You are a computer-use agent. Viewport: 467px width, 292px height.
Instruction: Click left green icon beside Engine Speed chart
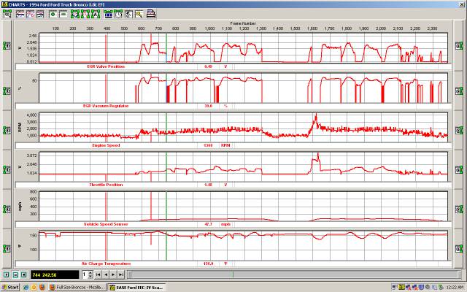(x=7, y=130)
